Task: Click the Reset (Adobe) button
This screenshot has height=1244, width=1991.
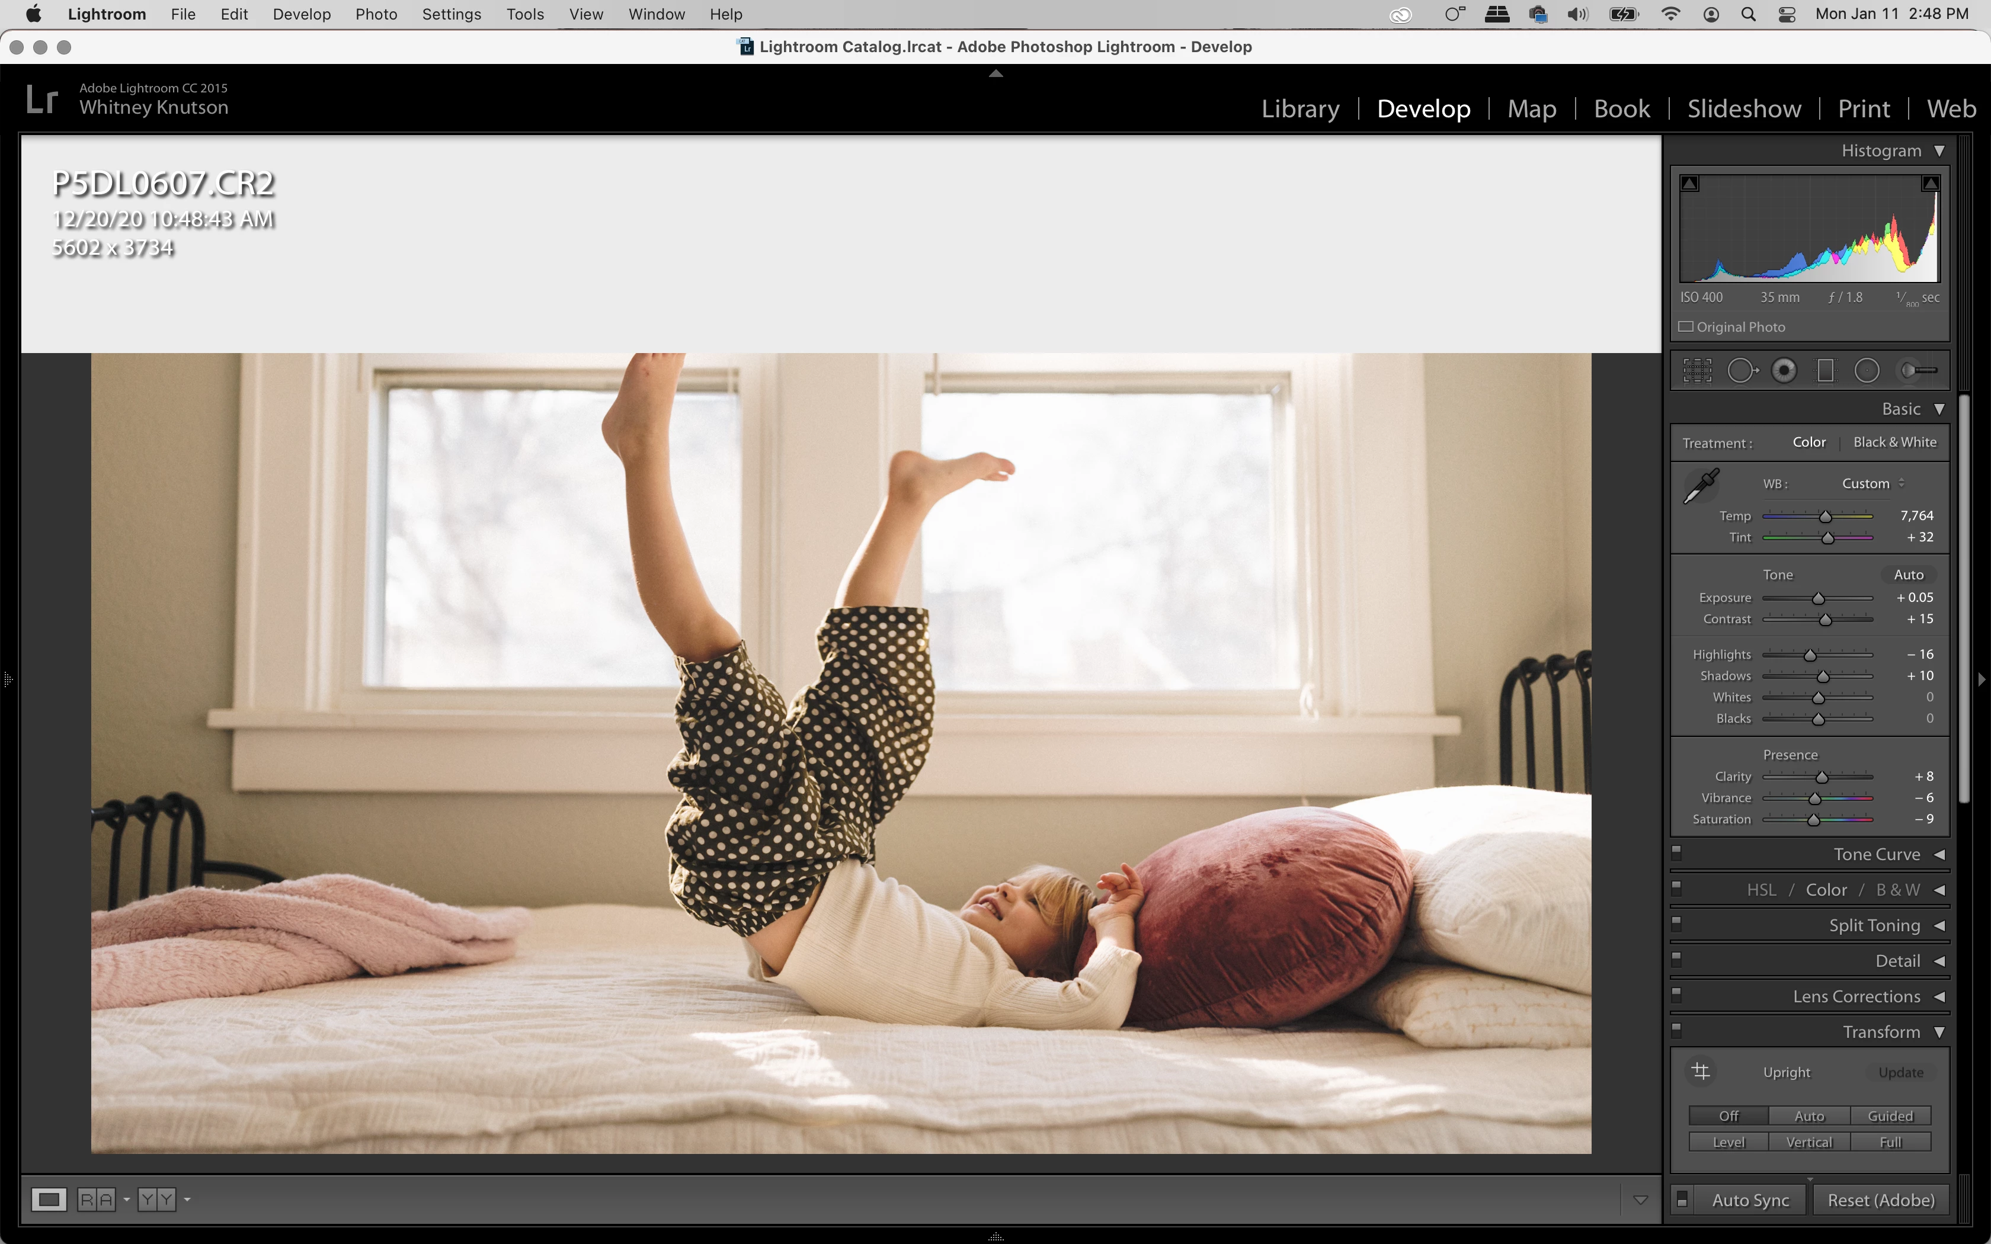Action: 1880,1200
